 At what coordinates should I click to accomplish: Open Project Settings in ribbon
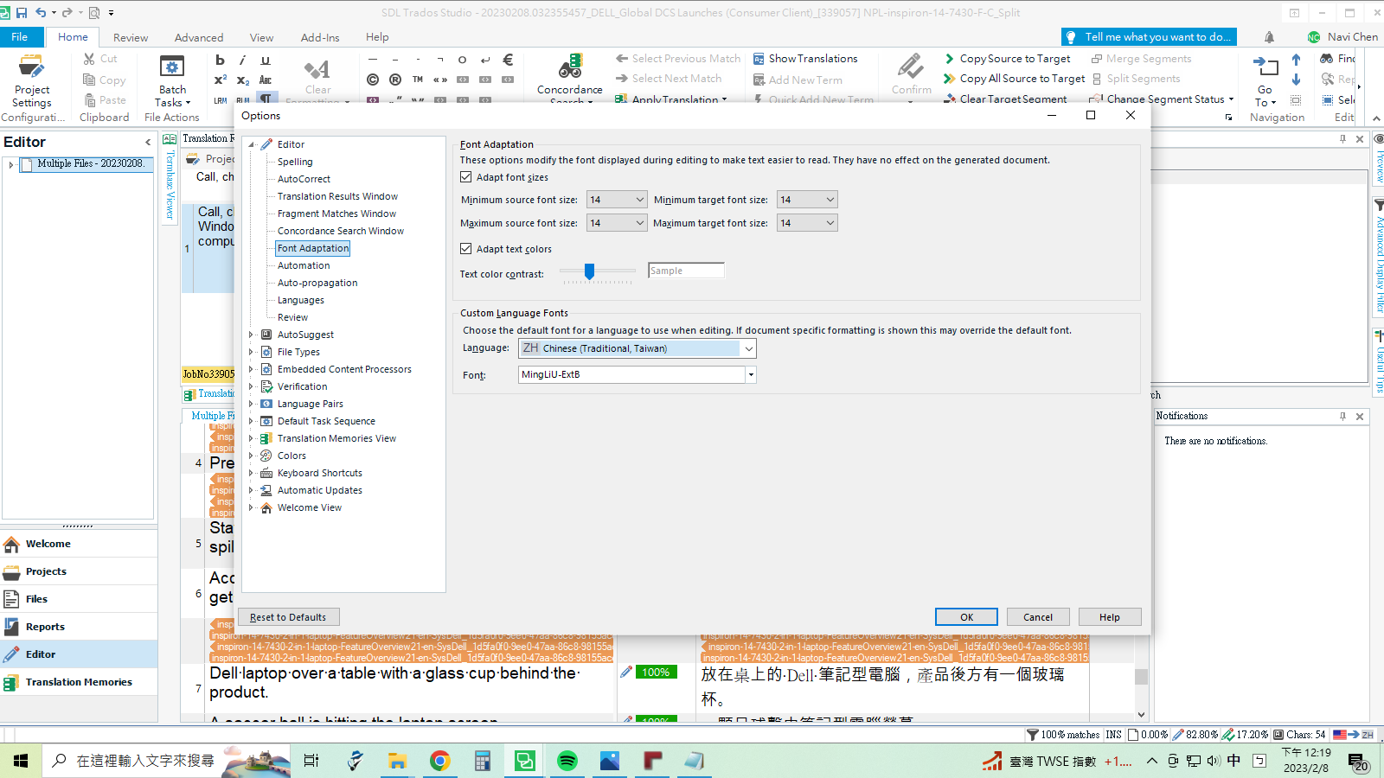pos(32,80)
